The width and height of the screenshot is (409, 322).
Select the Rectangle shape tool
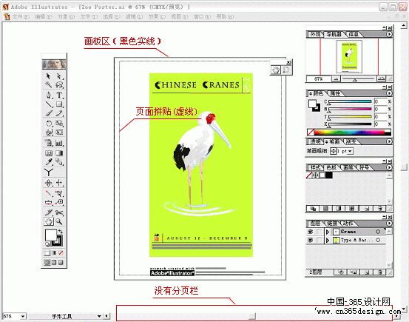tap(59, 104)
